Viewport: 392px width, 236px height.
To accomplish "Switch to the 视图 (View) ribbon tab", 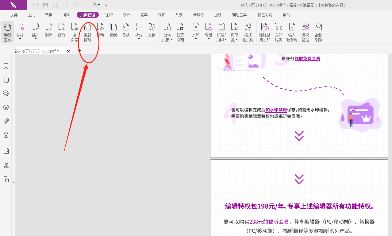I will click(x=126, y=14).
